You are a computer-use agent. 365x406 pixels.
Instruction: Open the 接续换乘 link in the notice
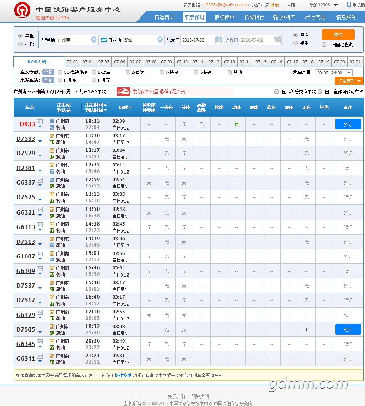123,375
